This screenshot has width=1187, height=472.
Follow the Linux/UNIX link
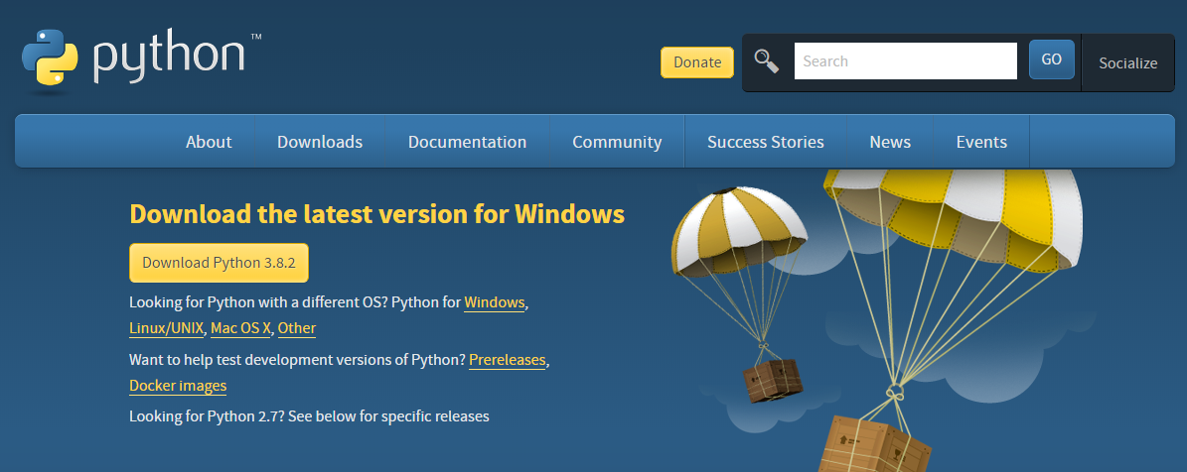tap(167, 328)
